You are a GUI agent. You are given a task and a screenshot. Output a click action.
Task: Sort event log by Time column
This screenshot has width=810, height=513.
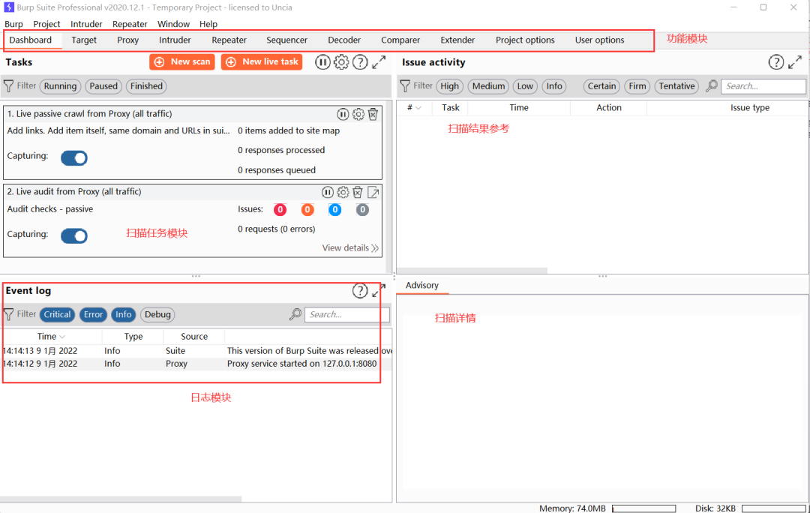[51, 336]
